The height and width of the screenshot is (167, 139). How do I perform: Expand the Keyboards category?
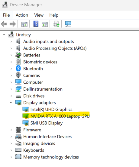(x=11, y=150)
